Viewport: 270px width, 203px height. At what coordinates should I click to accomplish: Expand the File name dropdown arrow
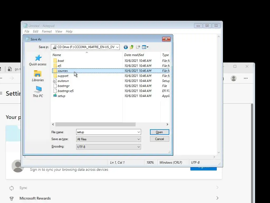139,132
